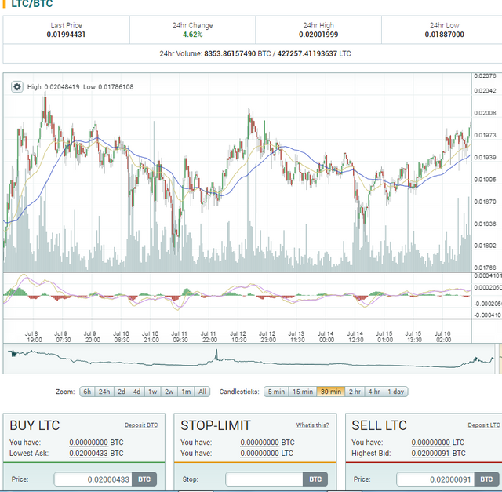Viewport: 502px width, 492px height.
Task: Set chart zoom to 2w
Action: [x=169, y=392]
